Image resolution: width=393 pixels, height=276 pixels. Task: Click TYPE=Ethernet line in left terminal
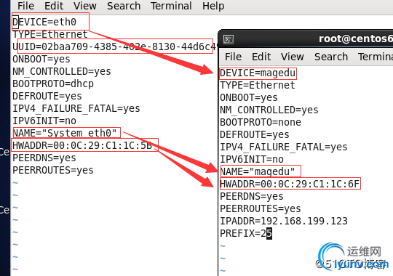point(50,34)
